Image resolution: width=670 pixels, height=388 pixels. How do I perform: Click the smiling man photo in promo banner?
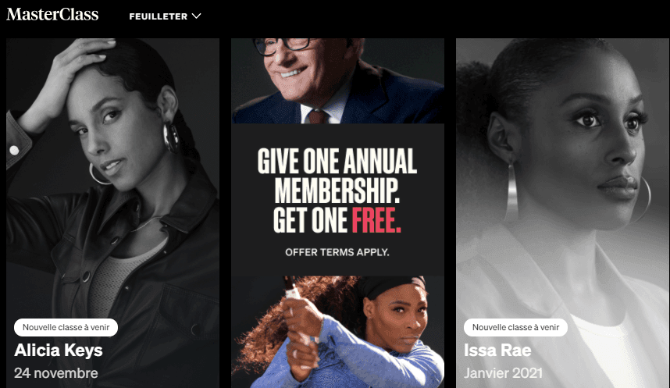pos(337,81)
